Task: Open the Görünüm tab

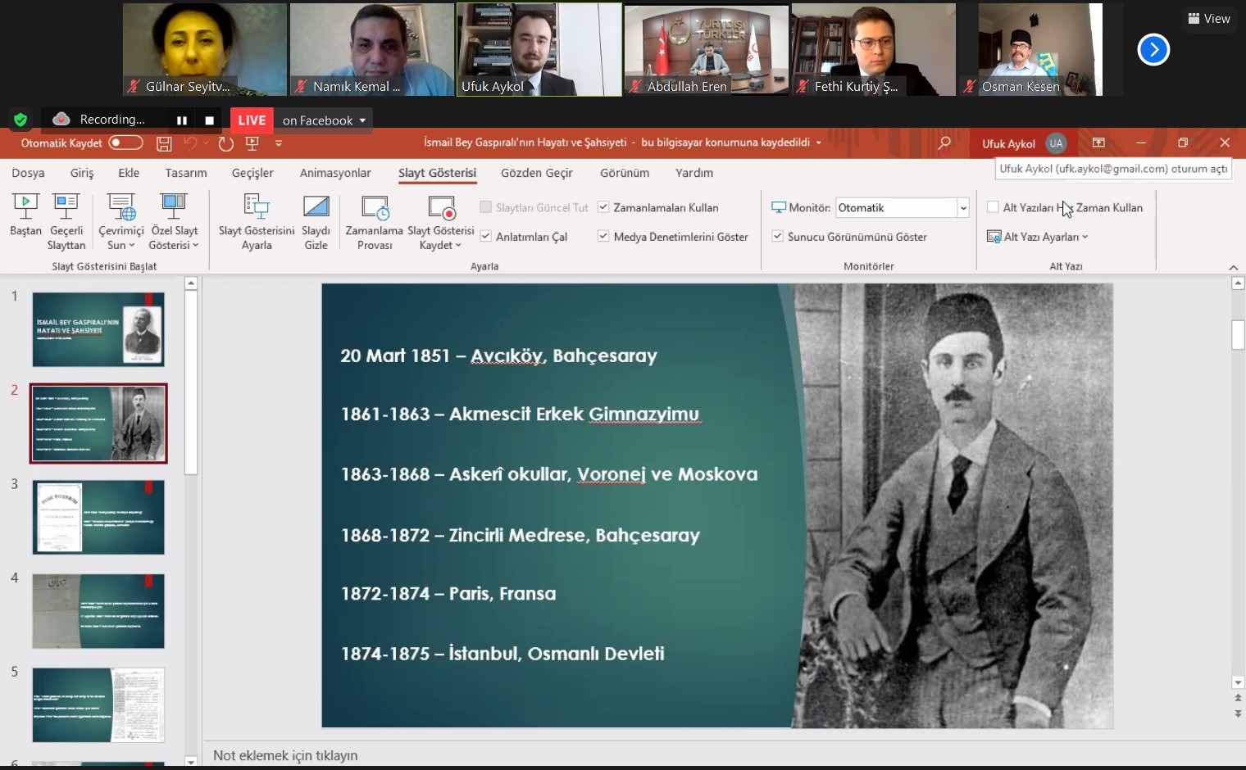Action: pyautogui.click(x=625, y=173)
